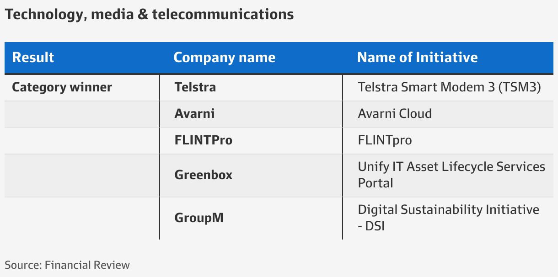Select the Avarni company cell
The width and height of the screenshot is (558, 277).
point(251,114)
